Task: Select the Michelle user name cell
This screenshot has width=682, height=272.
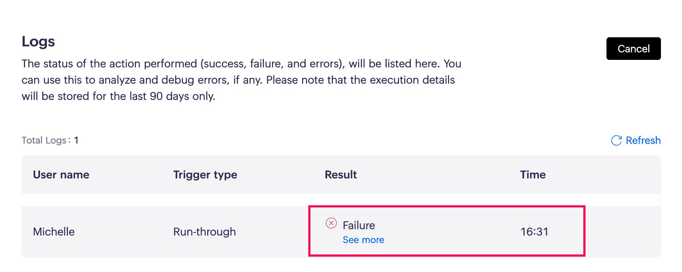Action: click(54, 232)
